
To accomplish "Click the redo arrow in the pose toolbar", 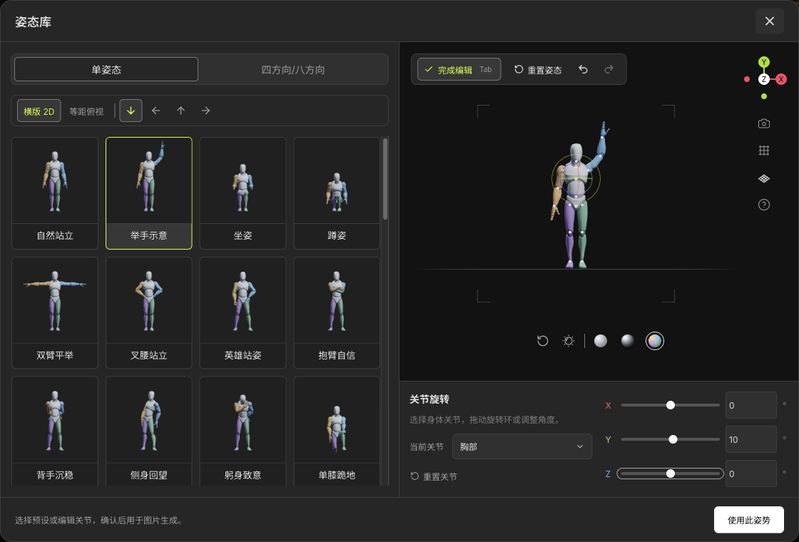I will [x=609, y=69].
